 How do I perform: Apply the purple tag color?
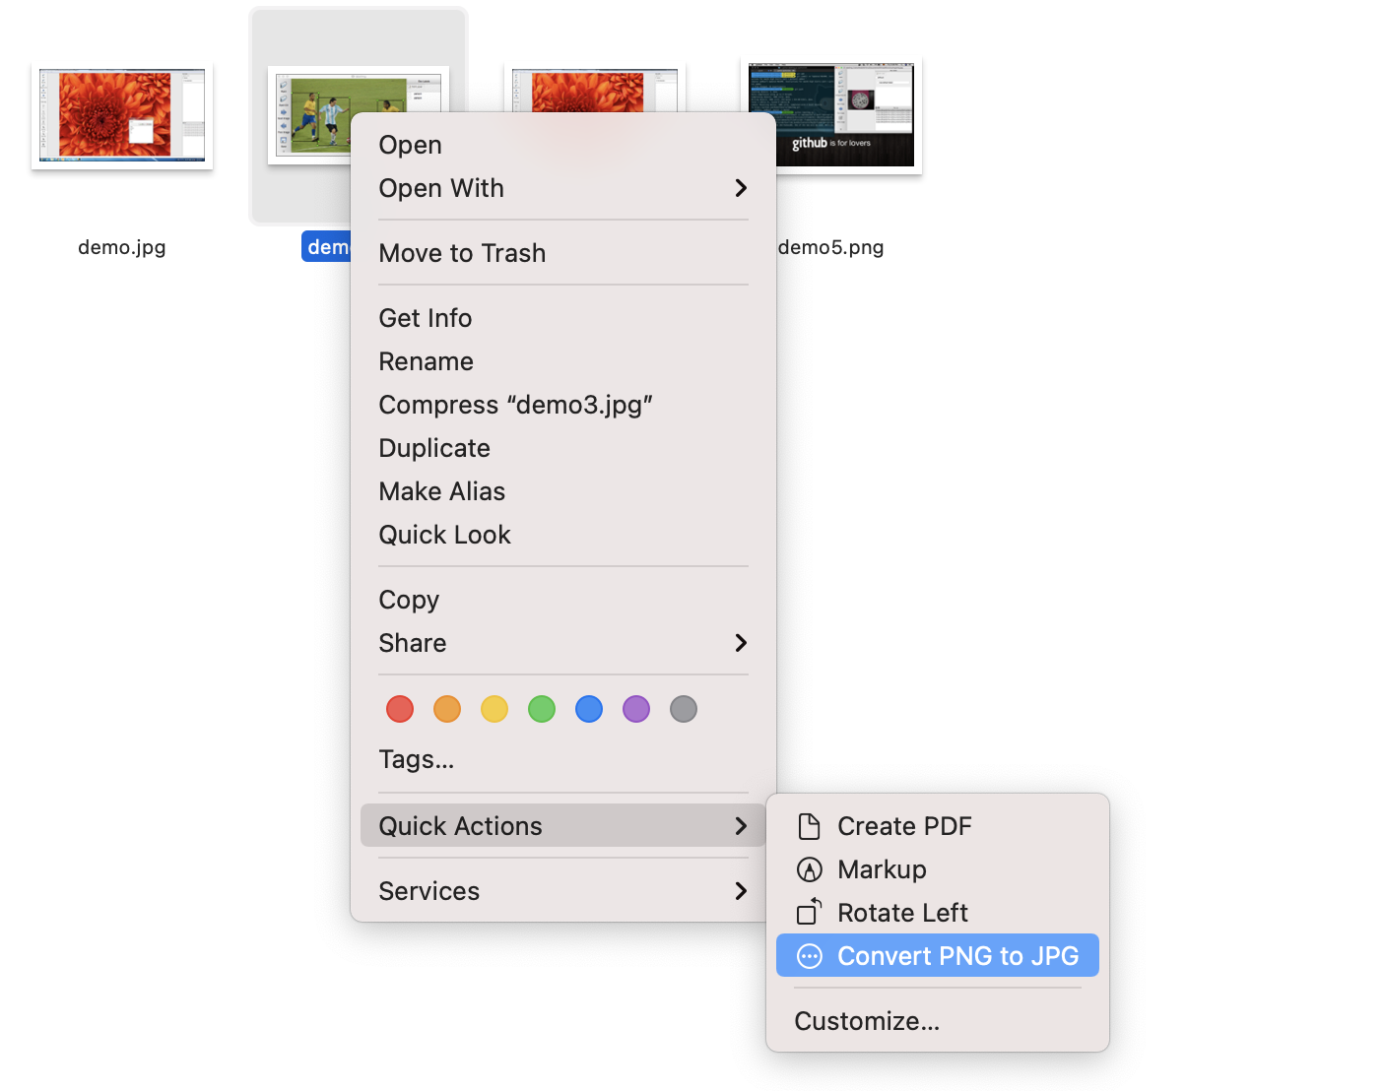tap(635, 709)
